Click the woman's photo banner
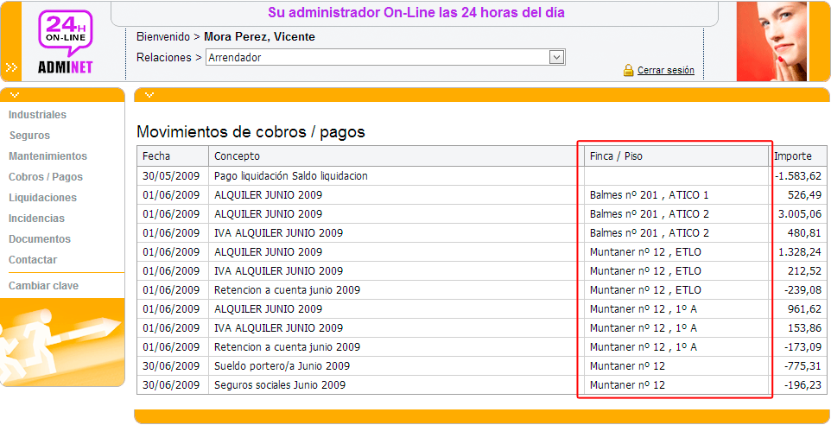 coord(771,41)
